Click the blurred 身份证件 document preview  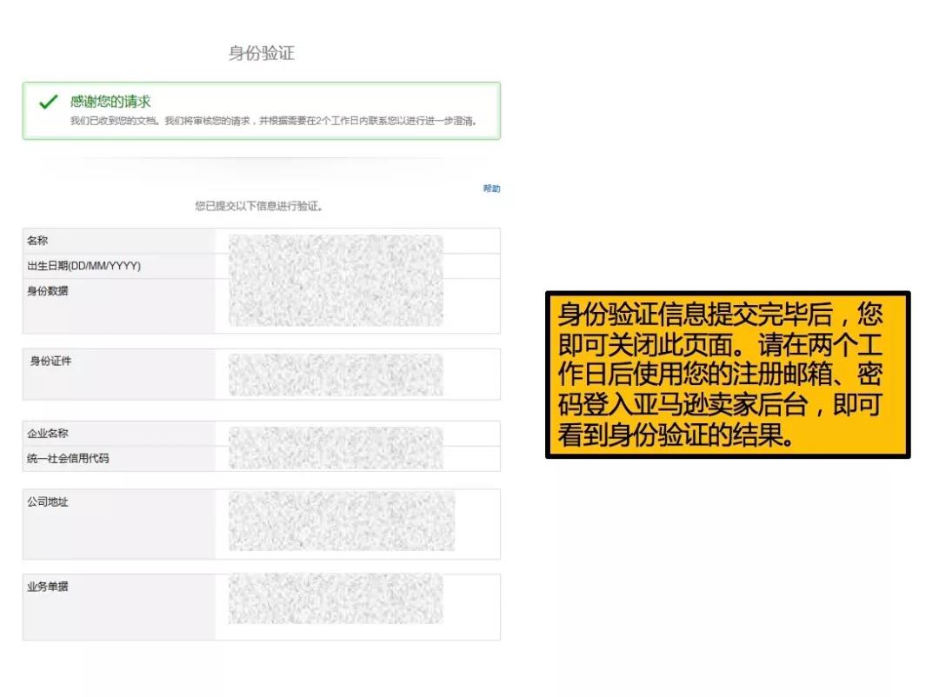coord(335,372)
